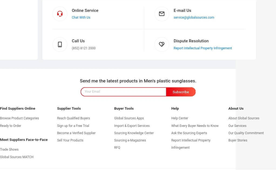
Task: Click the service@globalsources.com email link
Action: 194,18
